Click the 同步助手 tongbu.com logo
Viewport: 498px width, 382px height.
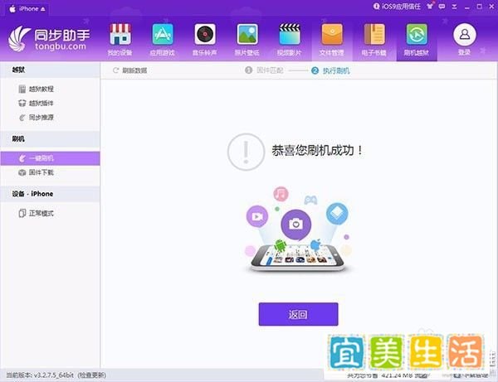[50, 39]
